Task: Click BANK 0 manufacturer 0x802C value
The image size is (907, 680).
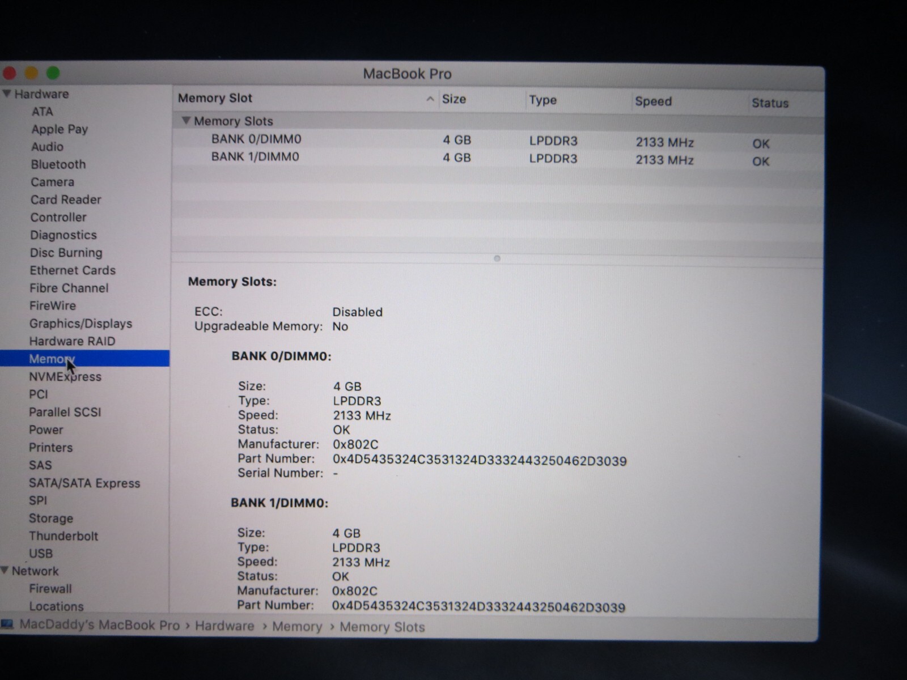Action: pos(355,445)
